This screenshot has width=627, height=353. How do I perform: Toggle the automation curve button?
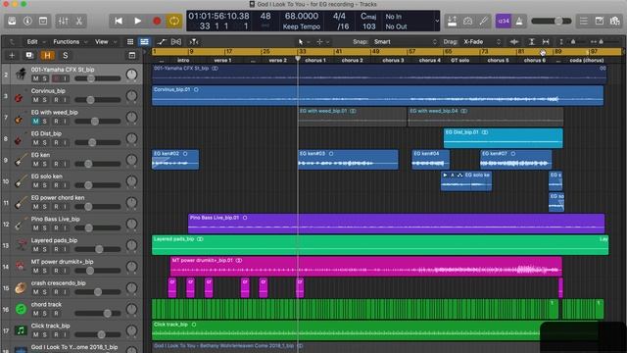(161, 41)
